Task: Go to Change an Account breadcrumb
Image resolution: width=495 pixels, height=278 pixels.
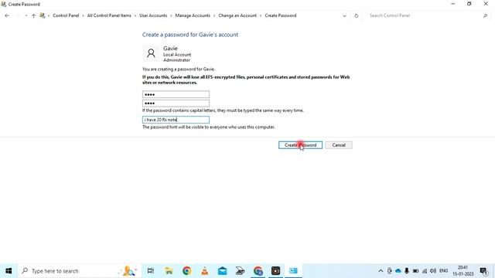Action: coord(237,15)
